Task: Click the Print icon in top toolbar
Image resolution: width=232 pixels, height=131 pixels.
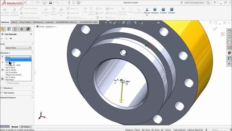Action: [x=50, y=3]
